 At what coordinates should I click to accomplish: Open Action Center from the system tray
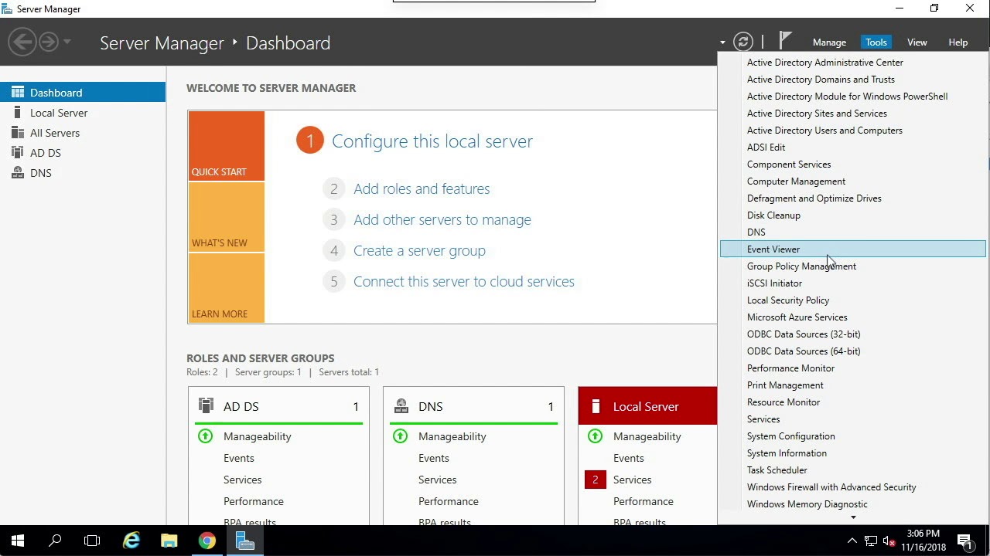(x=966, y=540)
